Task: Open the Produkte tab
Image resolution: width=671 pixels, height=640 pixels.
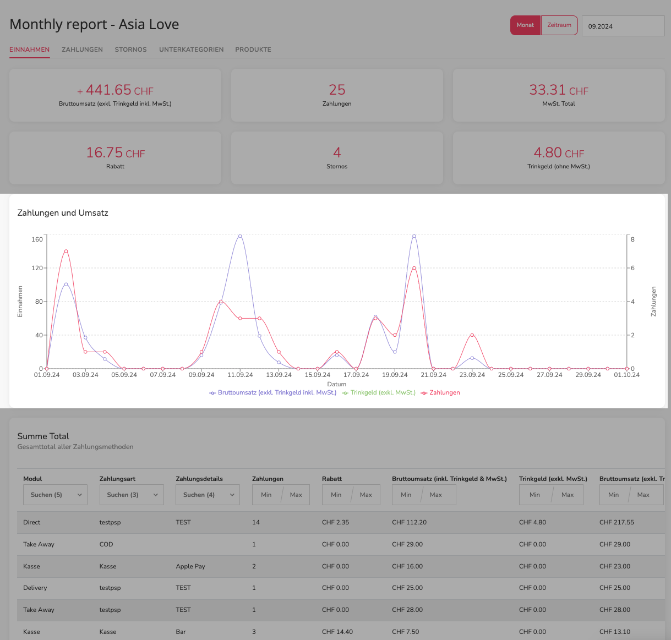Action: [253, 50]
